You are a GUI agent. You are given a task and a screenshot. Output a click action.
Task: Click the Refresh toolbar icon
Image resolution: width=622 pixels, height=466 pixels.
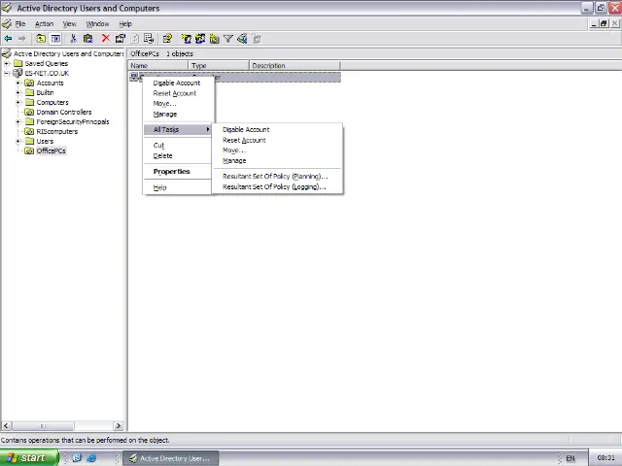tap(135, 39)
